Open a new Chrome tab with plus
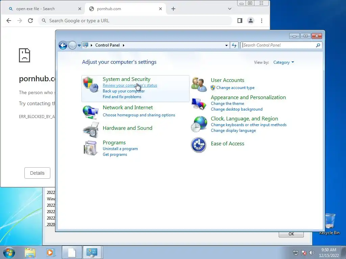 pos(173,9)
